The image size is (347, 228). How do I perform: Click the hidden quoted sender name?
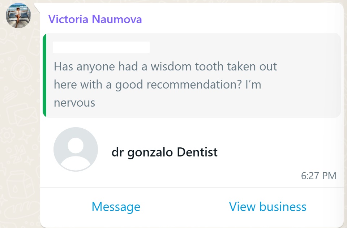point(101,47)
